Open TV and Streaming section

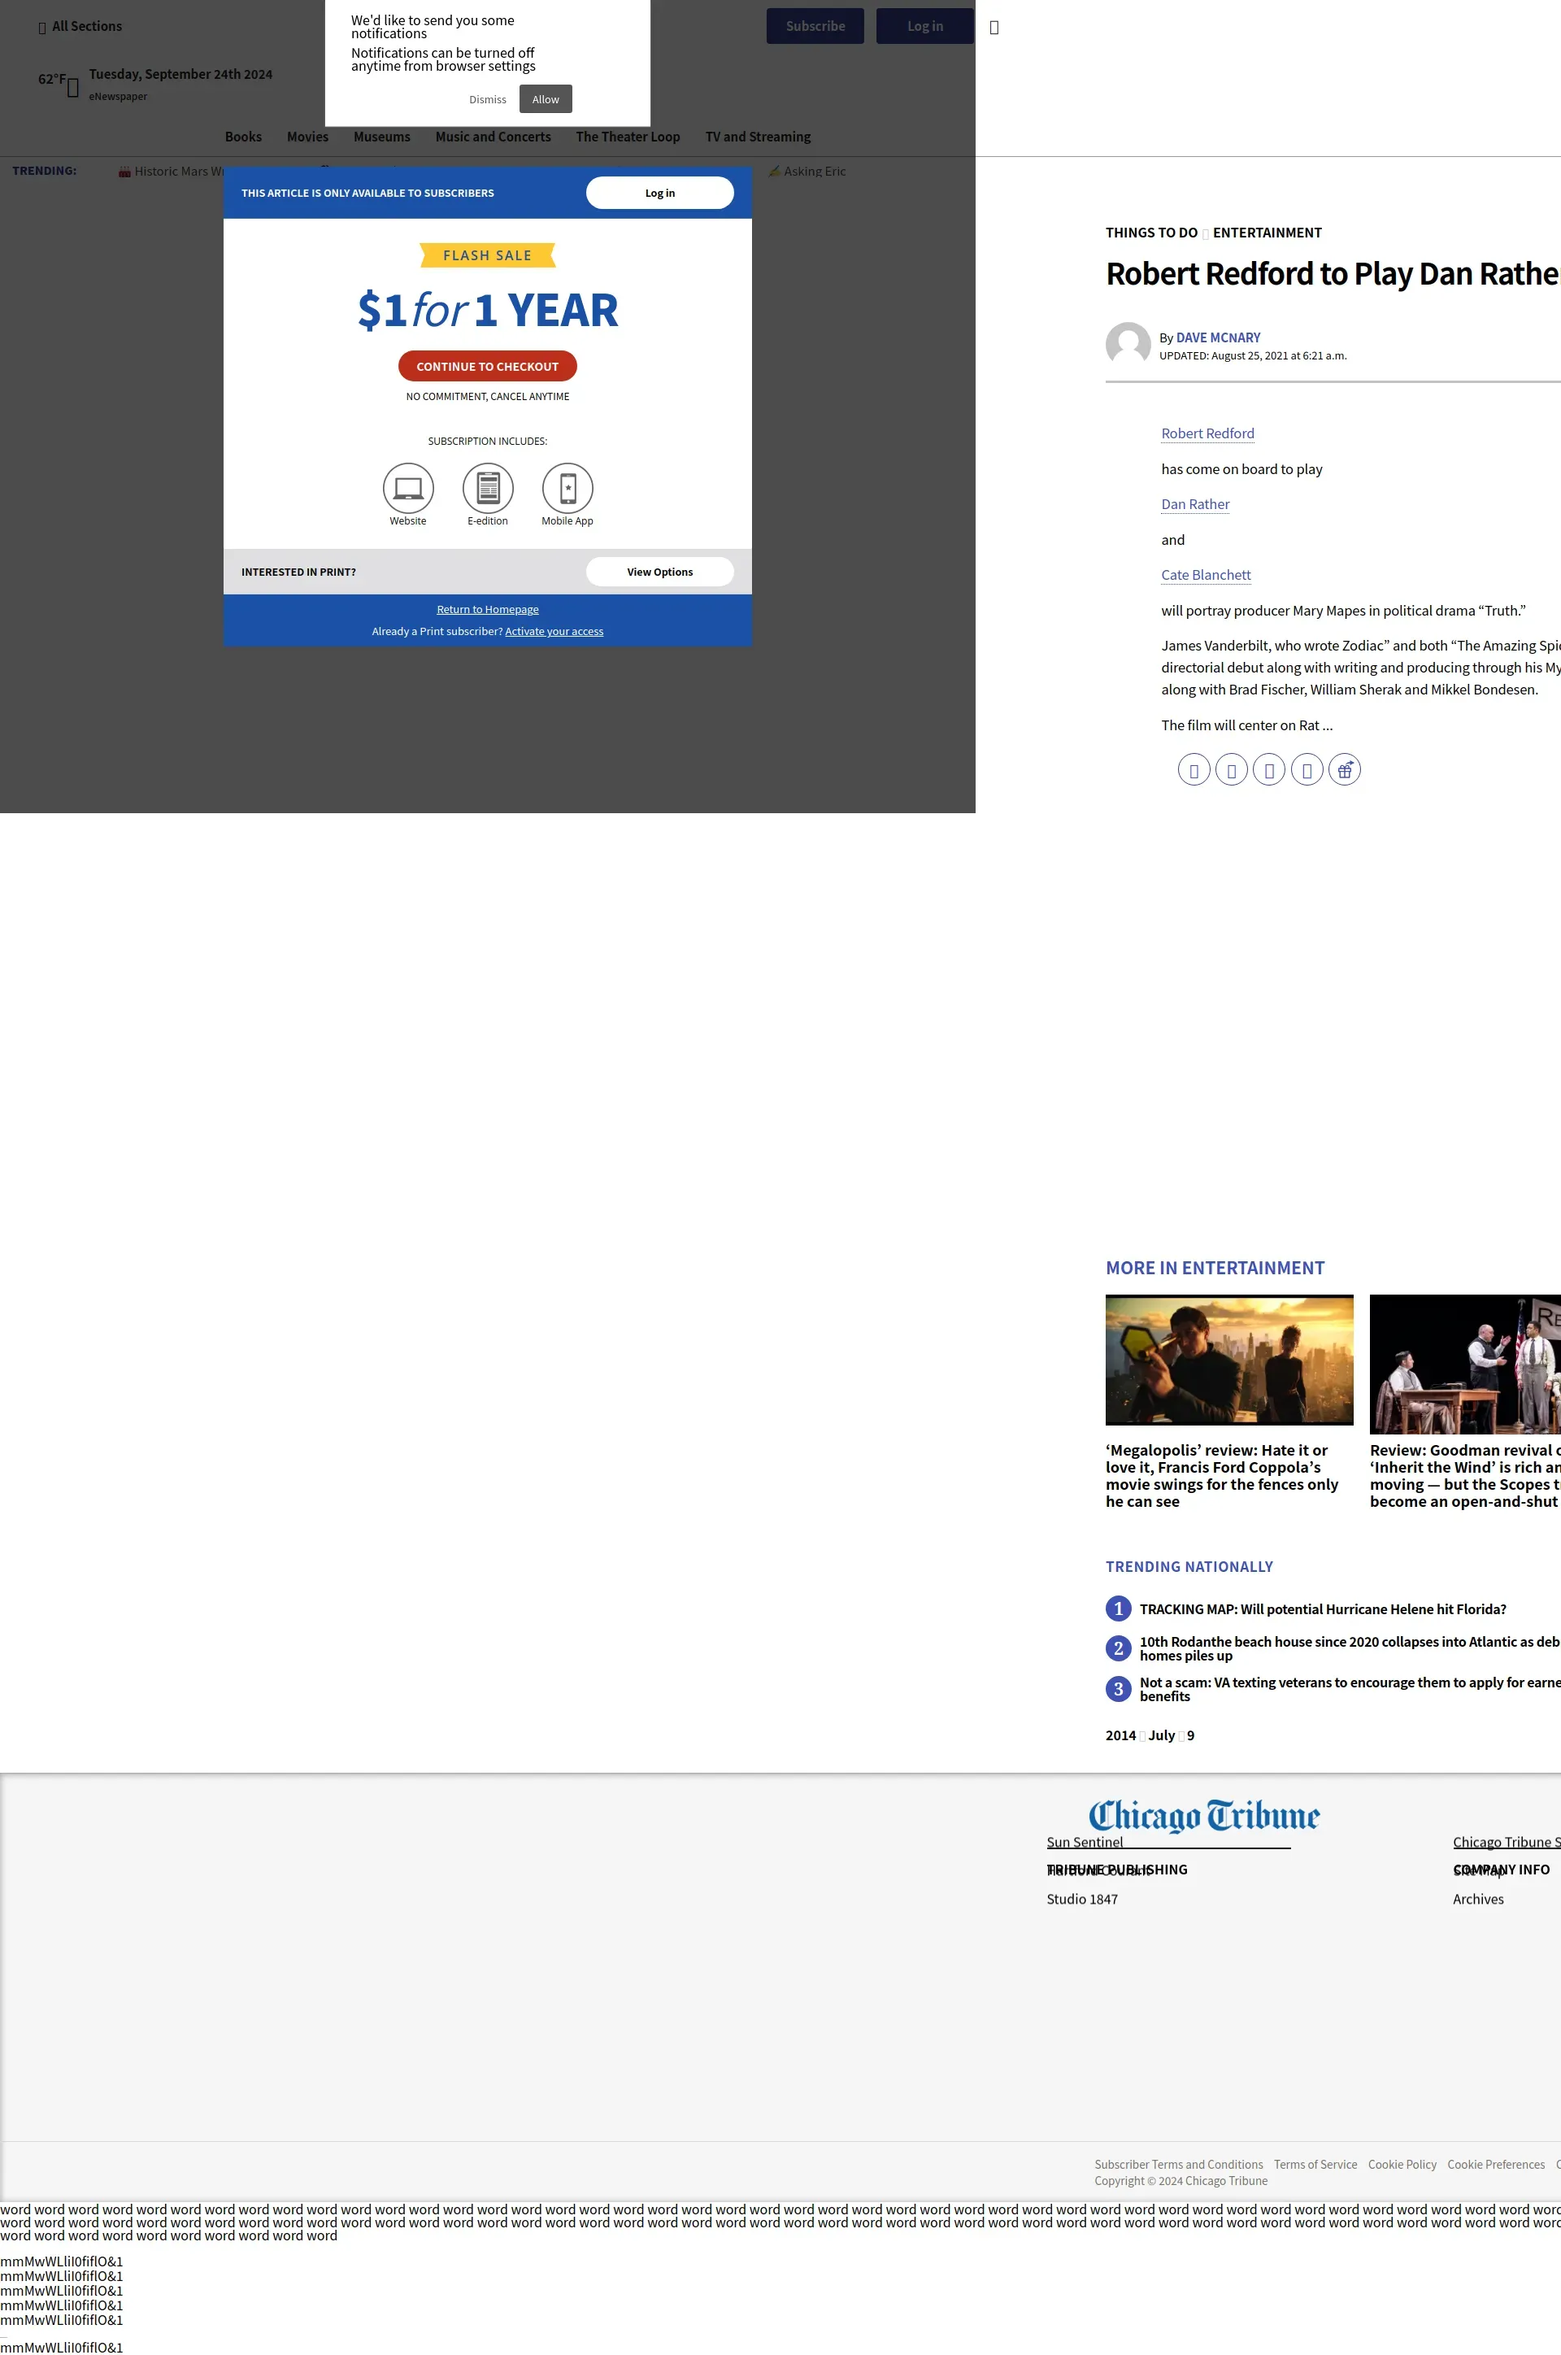[x=759, y=137]
